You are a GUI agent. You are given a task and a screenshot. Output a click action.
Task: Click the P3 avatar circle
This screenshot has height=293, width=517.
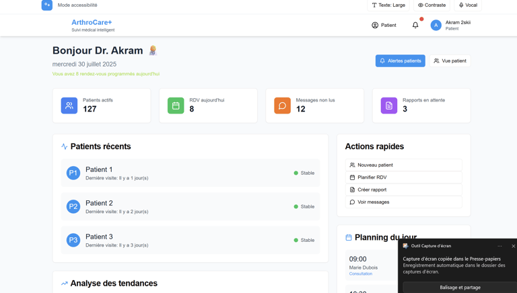[73, 241]
